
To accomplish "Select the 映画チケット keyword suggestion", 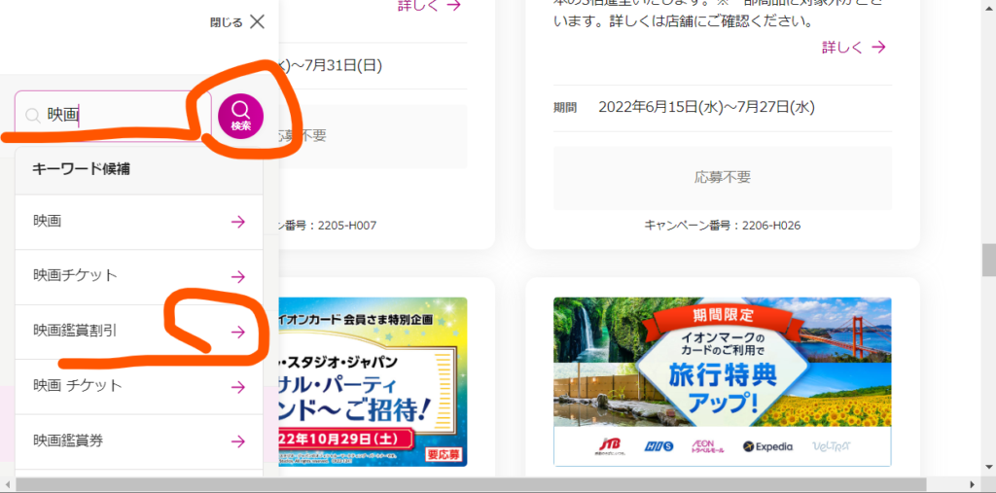I will click(75, 276).
